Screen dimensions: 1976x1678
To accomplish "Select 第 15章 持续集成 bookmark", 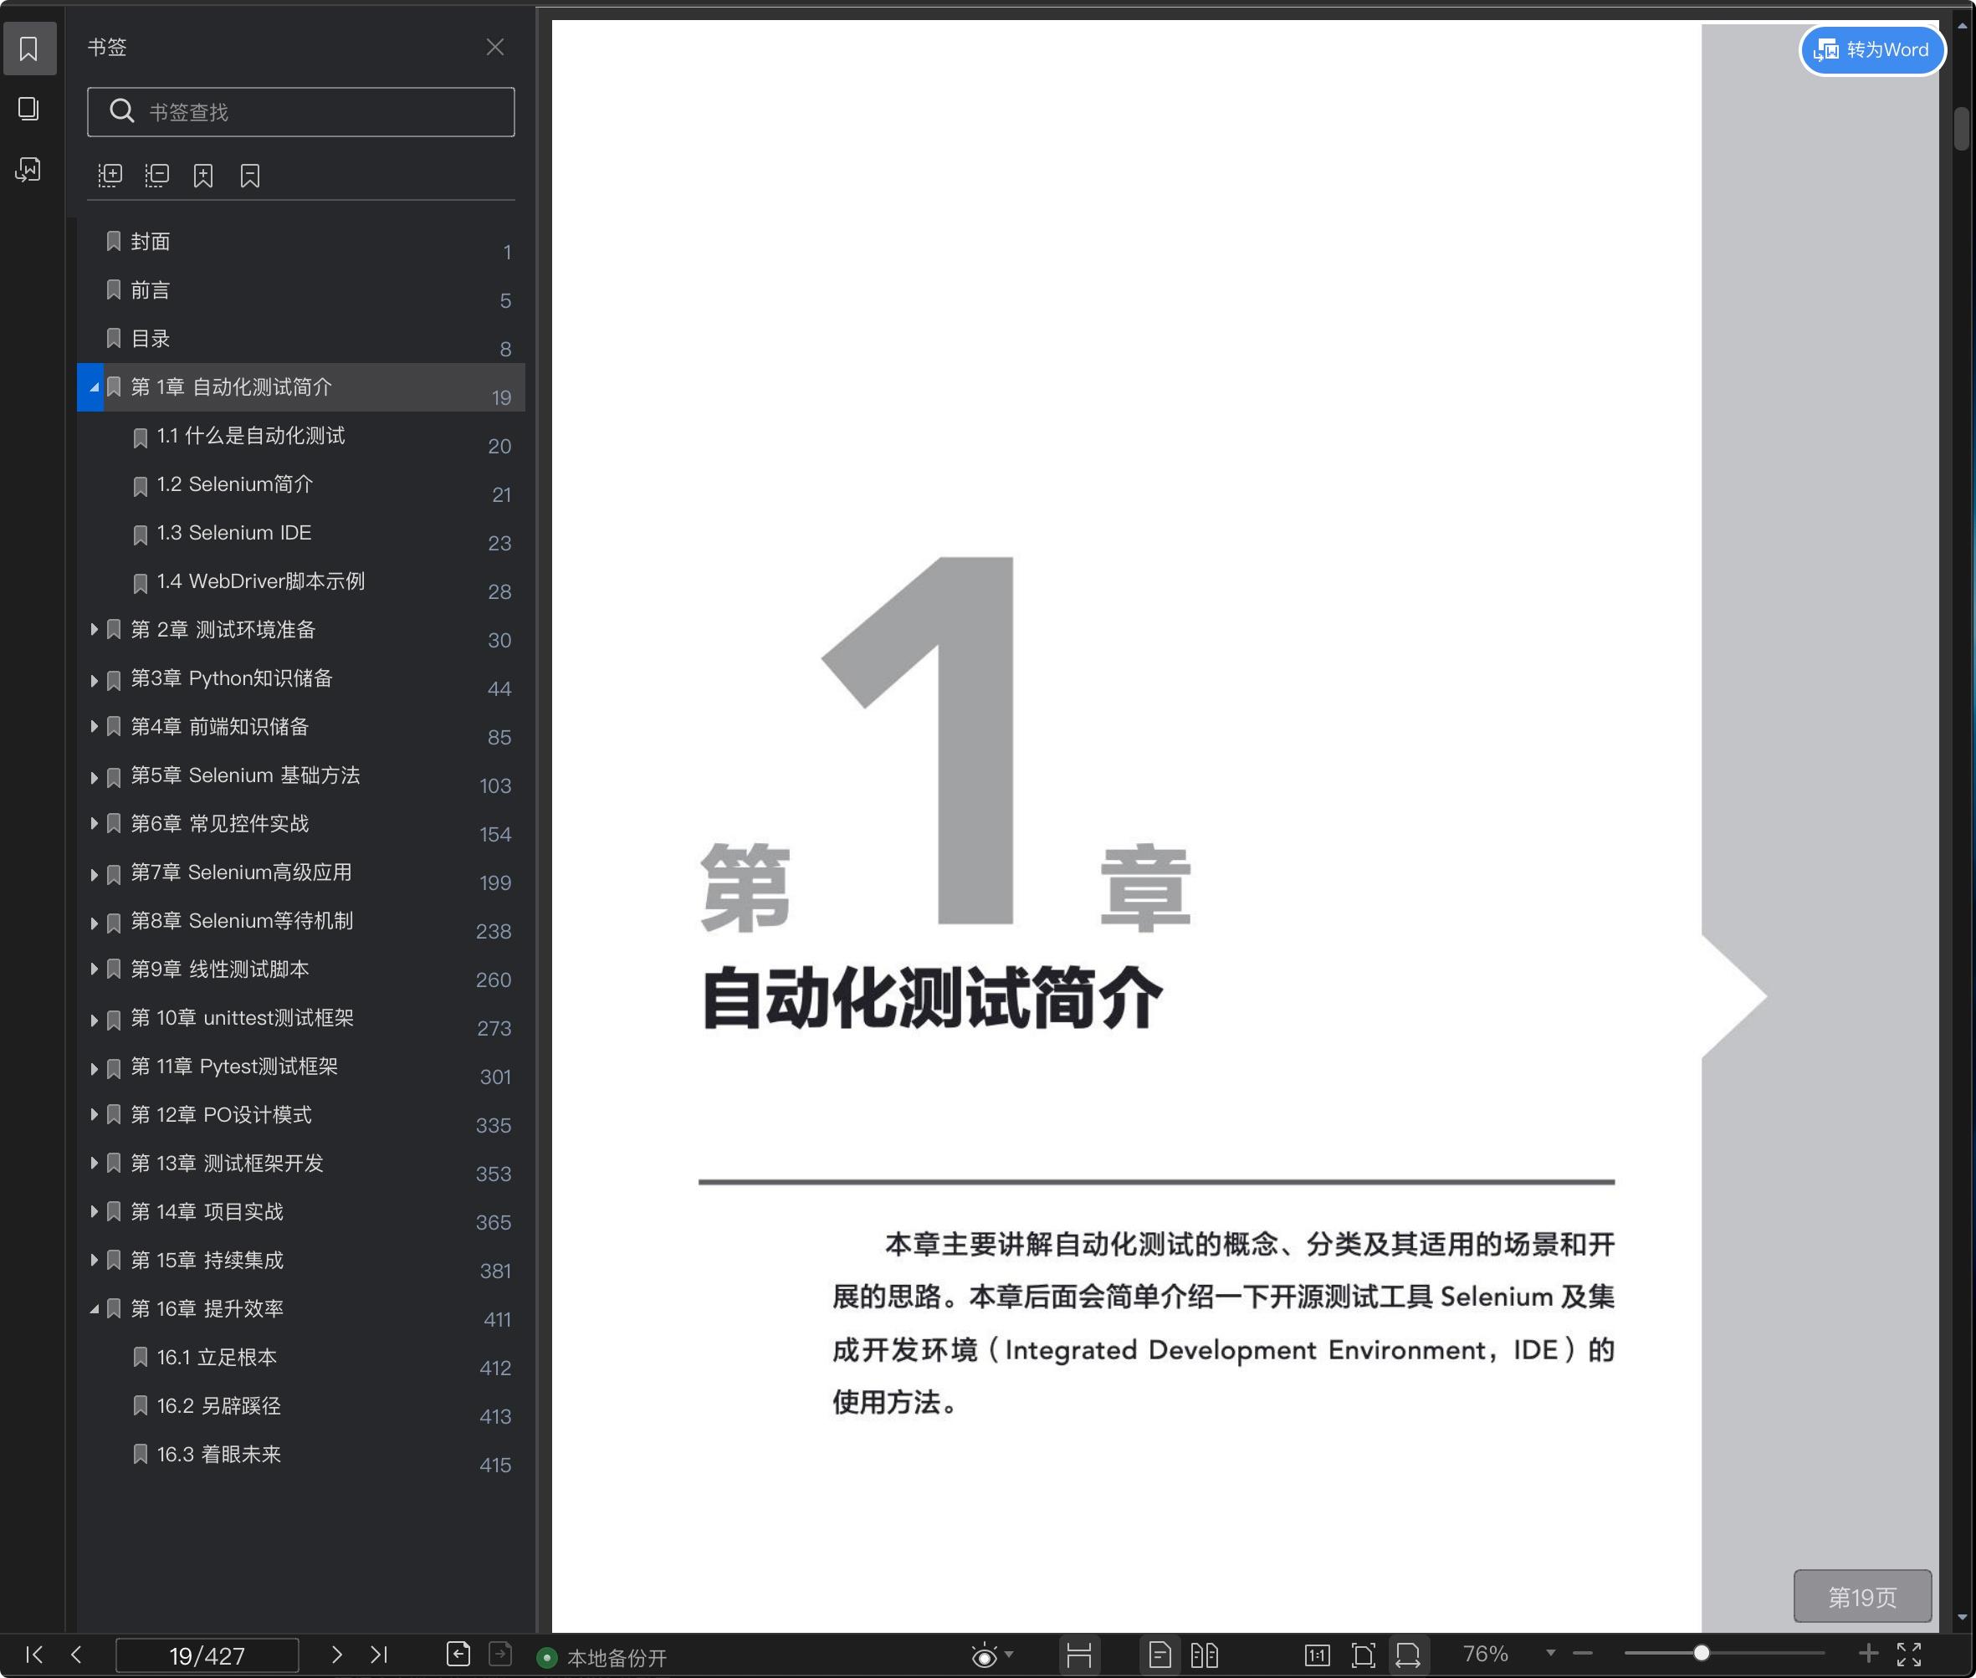I will pos(300,1261).
